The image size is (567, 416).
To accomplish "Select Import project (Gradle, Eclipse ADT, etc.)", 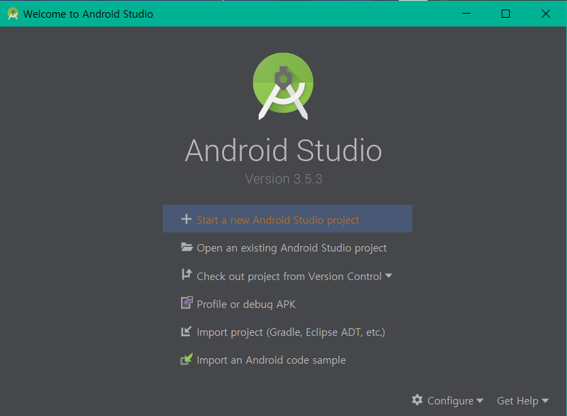I will [291, 332].
